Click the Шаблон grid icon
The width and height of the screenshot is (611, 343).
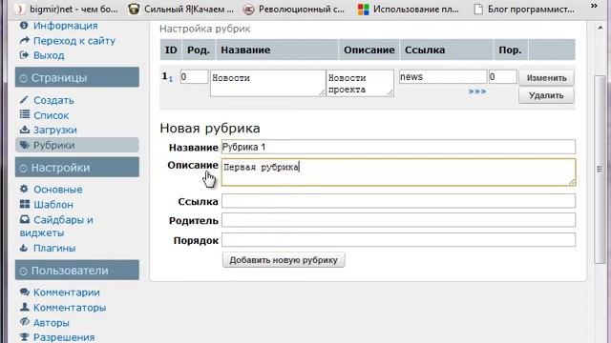25,204
